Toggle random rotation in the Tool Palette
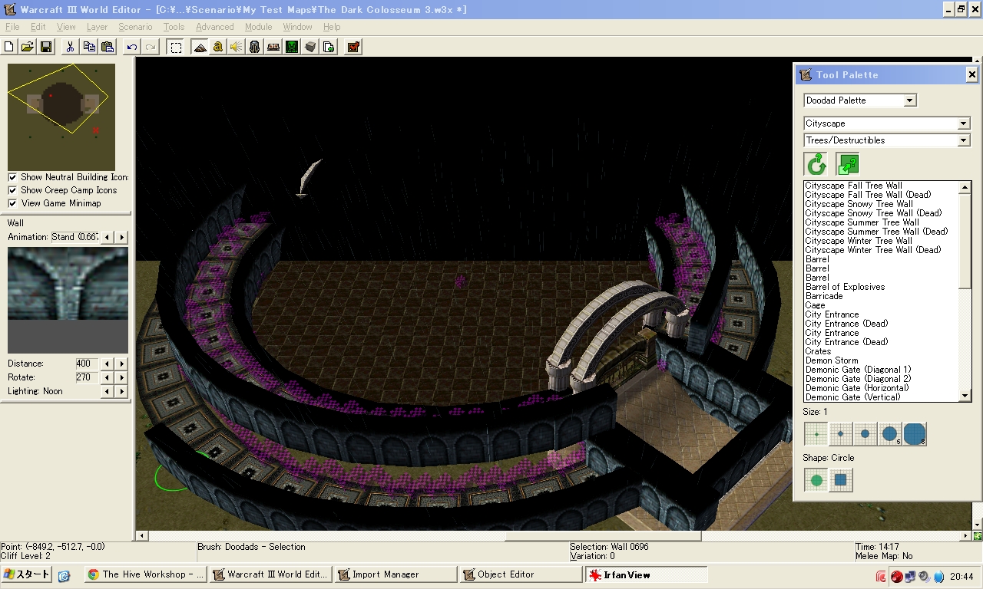The height and width of the screenshot is (589, 983). [816, 164]
